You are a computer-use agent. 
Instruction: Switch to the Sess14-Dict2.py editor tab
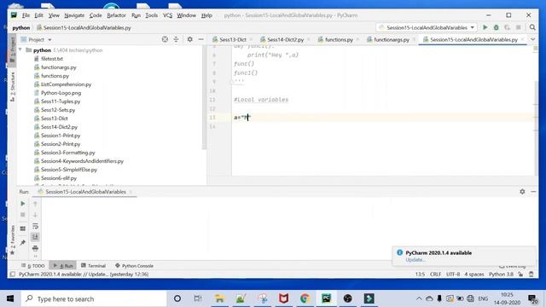pyautogui.click(x=285, y=40)
